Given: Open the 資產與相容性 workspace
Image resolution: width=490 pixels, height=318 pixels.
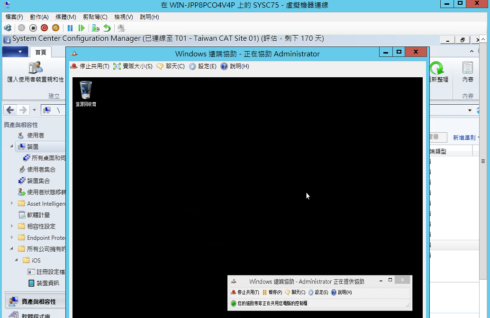Looking at the screenshot, I should pyautogui.click(x=36, y=301).
